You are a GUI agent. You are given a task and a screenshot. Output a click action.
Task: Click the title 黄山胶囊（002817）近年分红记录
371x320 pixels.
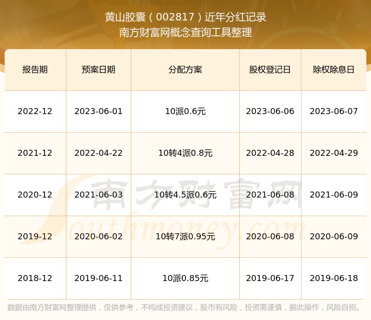tap(185, 17)
